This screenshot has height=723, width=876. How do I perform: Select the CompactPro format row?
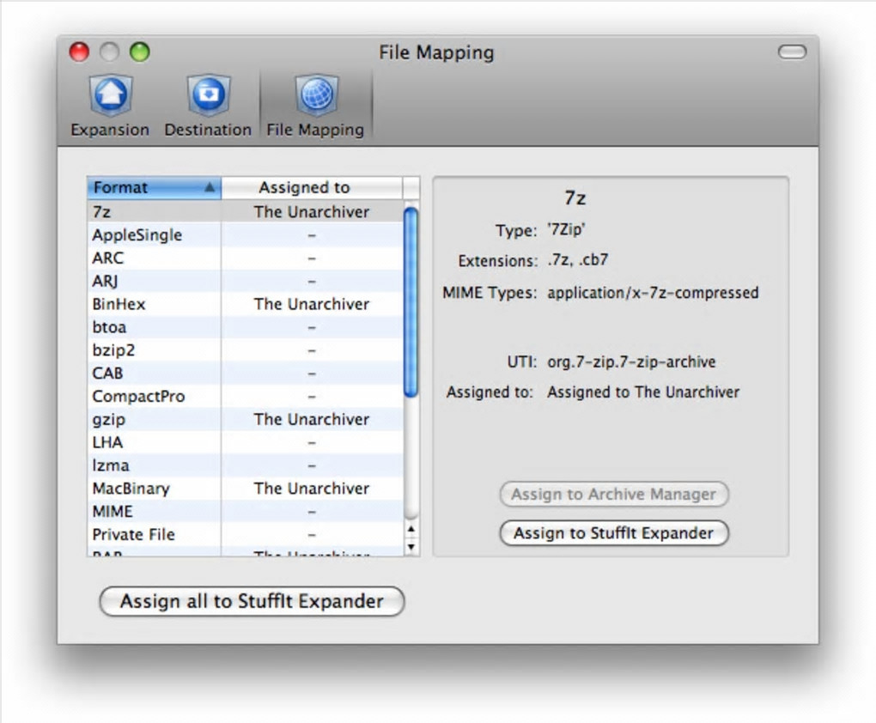(245, 396)
